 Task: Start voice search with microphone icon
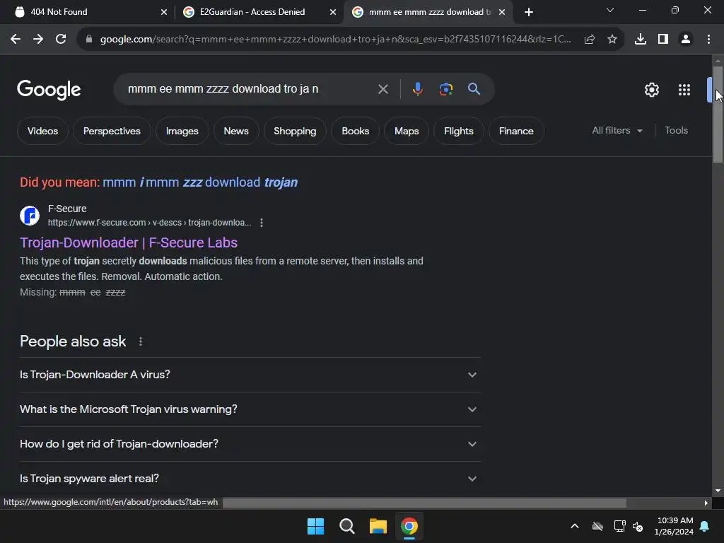pyautogui.click(x=417, y=89)
